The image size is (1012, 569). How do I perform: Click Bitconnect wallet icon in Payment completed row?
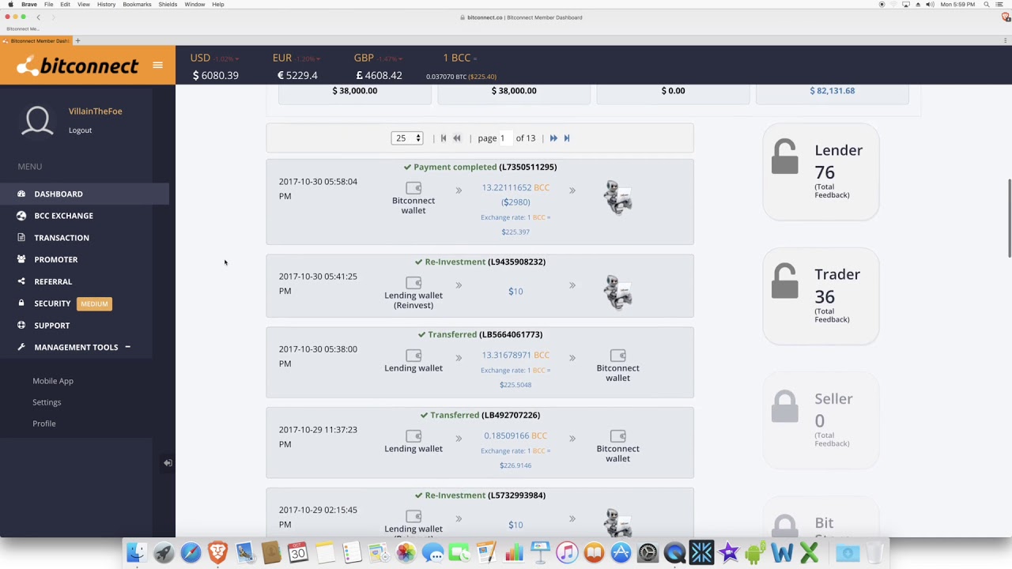413,188
